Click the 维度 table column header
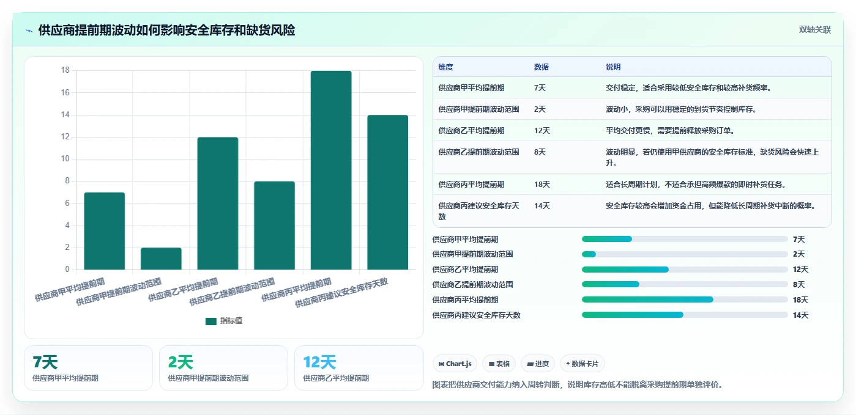 pyautogui.click(x=445, y=67)
